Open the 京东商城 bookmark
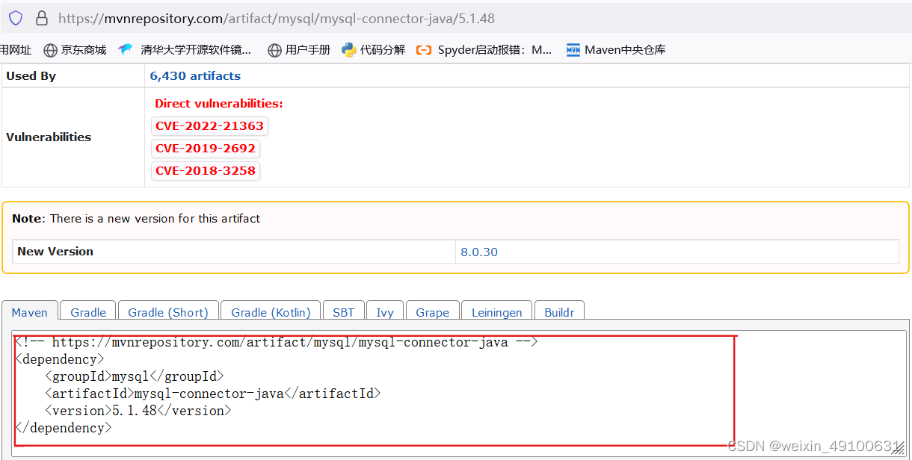The width and height of the screenshot is (912, 460). coord(75,50)
